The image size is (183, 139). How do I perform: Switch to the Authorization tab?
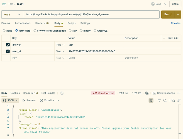click(x=22, y=23)
